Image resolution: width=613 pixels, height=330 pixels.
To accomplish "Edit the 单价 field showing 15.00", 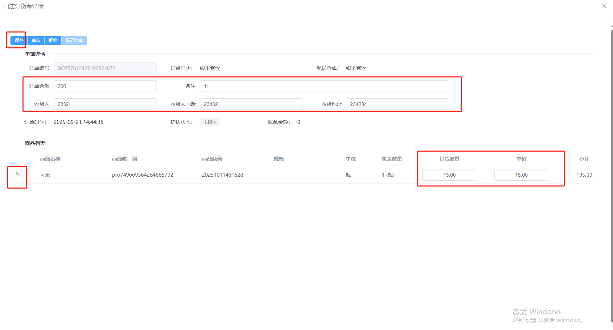I will click(521, 175).
